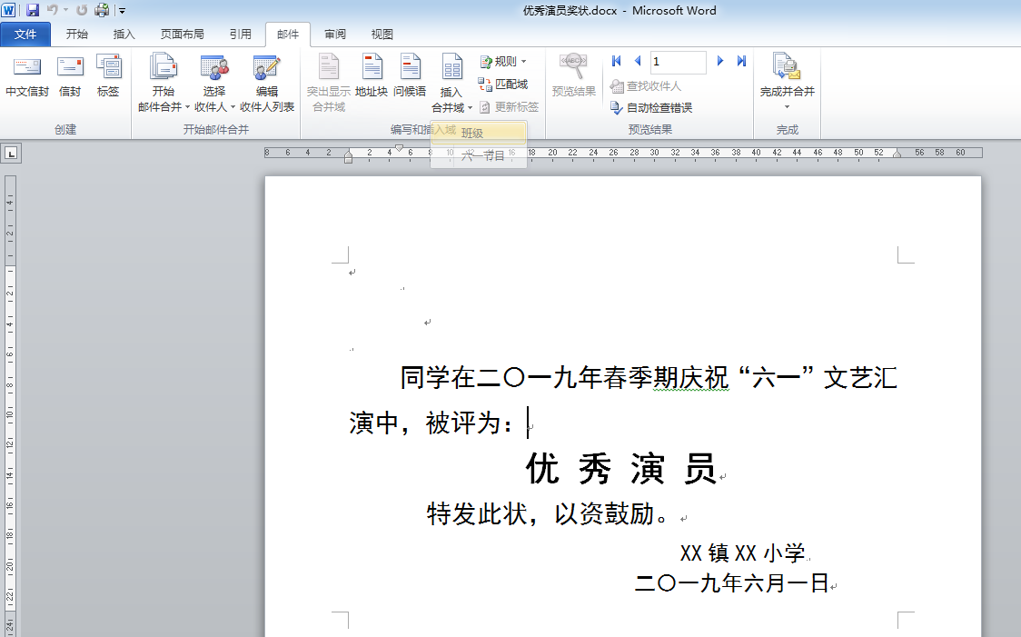Click the 地址块 icon
Viewport: 1021px width, 637px height.
pyautogui.click(x=372, y=75)
